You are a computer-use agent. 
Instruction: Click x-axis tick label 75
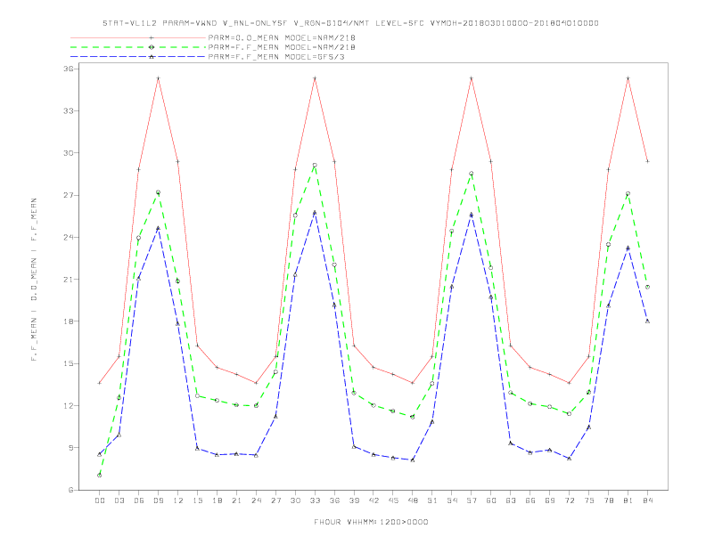[589, 500]
